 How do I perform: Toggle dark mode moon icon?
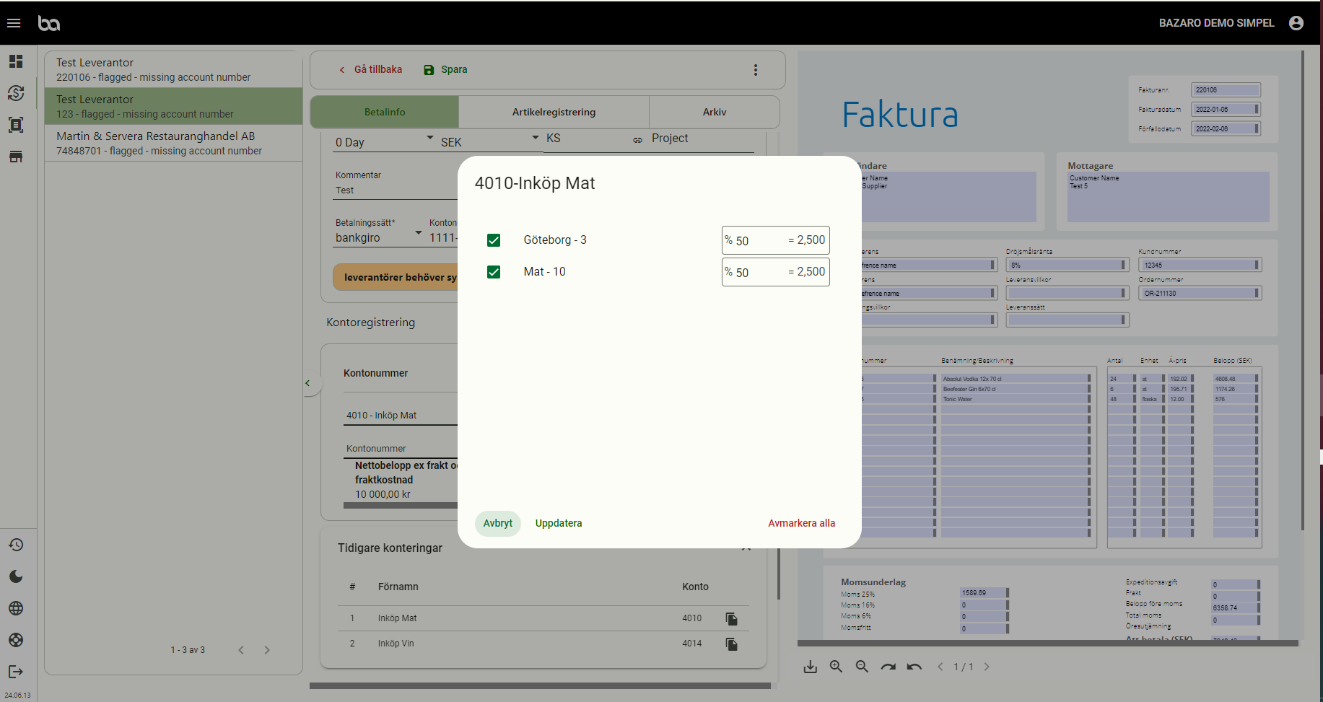pyautogui.click(x=16, y=576)
